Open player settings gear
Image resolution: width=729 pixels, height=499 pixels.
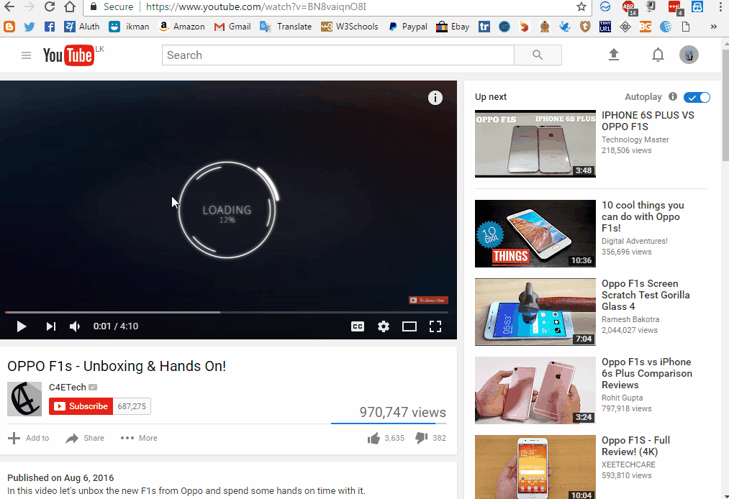click(384, 326)
